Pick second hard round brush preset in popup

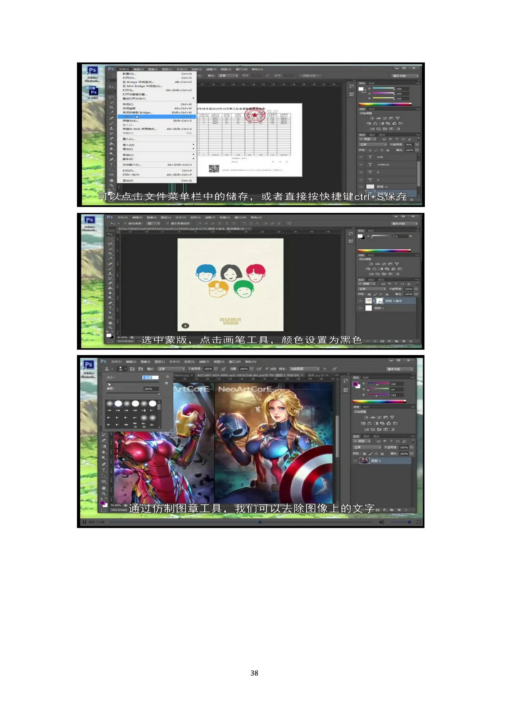(135, 404)
